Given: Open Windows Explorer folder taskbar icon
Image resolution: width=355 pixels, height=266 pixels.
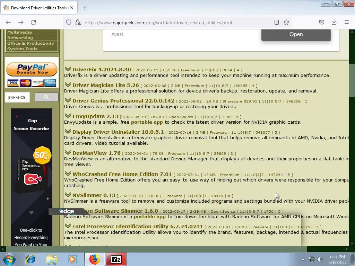Looking at the screenshot, I should pos(52,259).
